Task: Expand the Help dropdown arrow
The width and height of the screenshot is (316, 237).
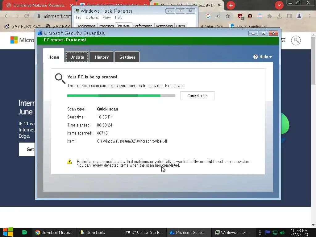Action: pyautogui.click(x=271, y=57)
